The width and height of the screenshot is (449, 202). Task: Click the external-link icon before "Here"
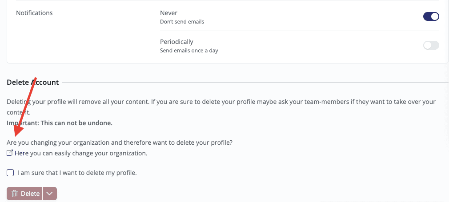point(10,153)
